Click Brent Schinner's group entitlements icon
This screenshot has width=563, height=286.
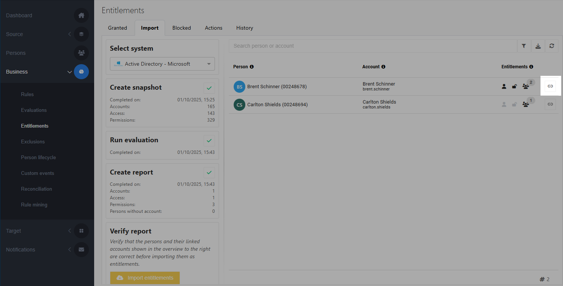point(525,86)
